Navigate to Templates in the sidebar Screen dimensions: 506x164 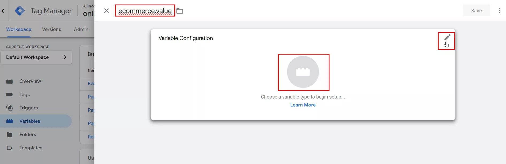[31, 148]
